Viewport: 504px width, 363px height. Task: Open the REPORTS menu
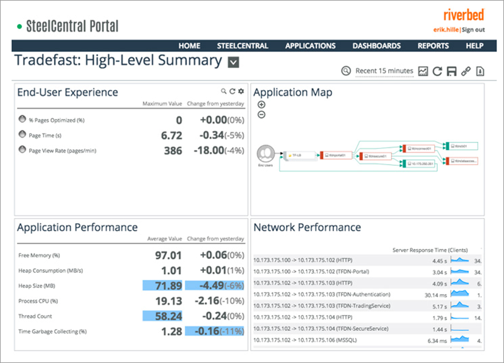433,46
